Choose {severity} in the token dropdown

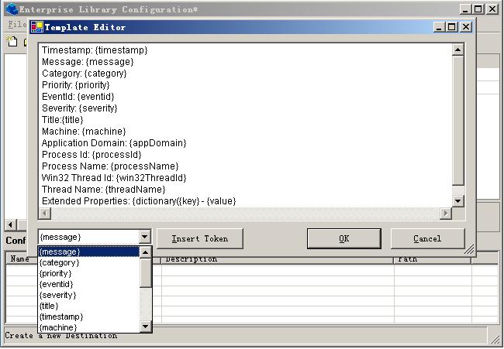click(x=58, y=295)
